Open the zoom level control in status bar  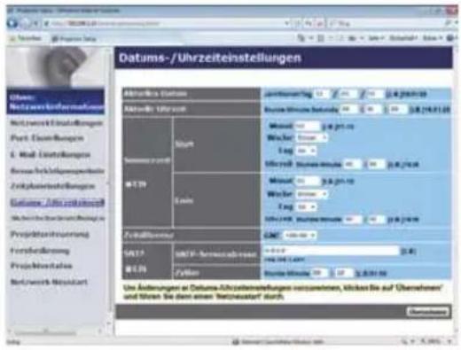click(437, 342)
